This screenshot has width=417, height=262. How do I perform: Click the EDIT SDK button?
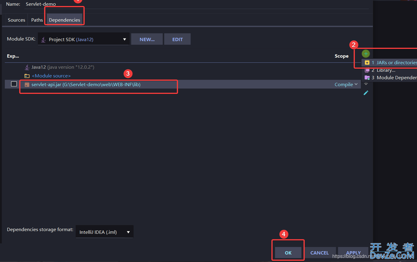tap(177, 39)
